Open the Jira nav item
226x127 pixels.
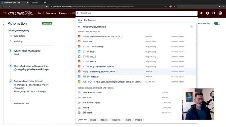(39, 13)
